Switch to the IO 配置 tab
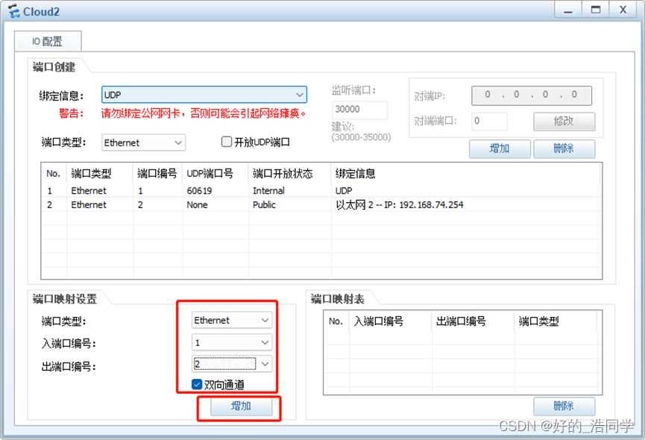Image resolution: width=645 pixels, height=440 pixels. [x=48, y=41]
